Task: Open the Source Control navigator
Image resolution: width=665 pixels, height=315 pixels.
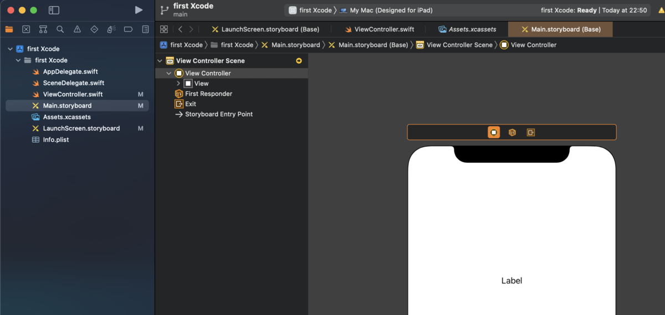Action: [x=26, y=29]
